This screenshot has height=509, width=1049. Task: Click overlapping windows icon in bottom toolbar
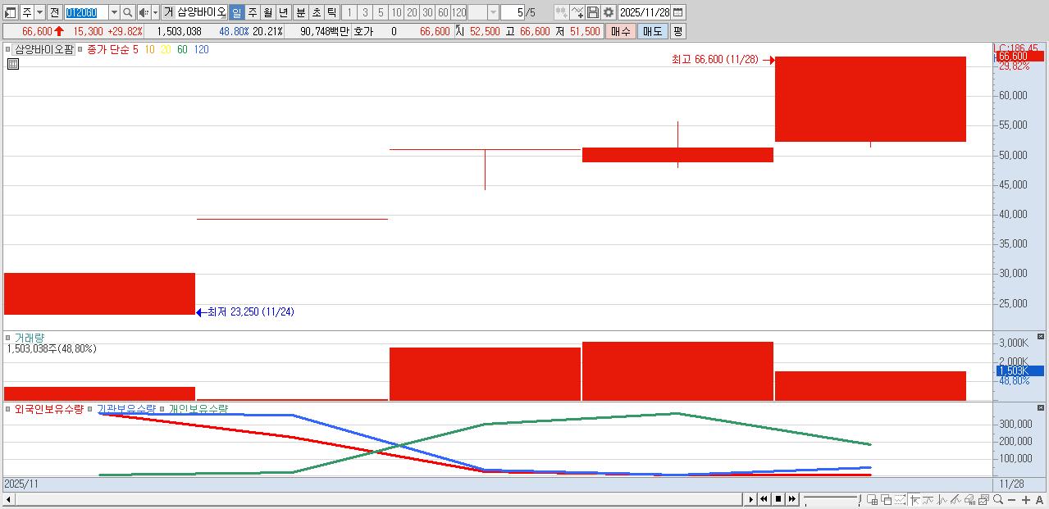(x=886, y=499)
